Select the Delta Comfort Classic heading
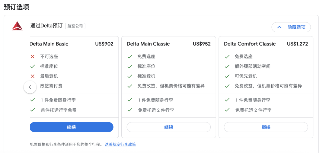 click(x=250, y=44)
